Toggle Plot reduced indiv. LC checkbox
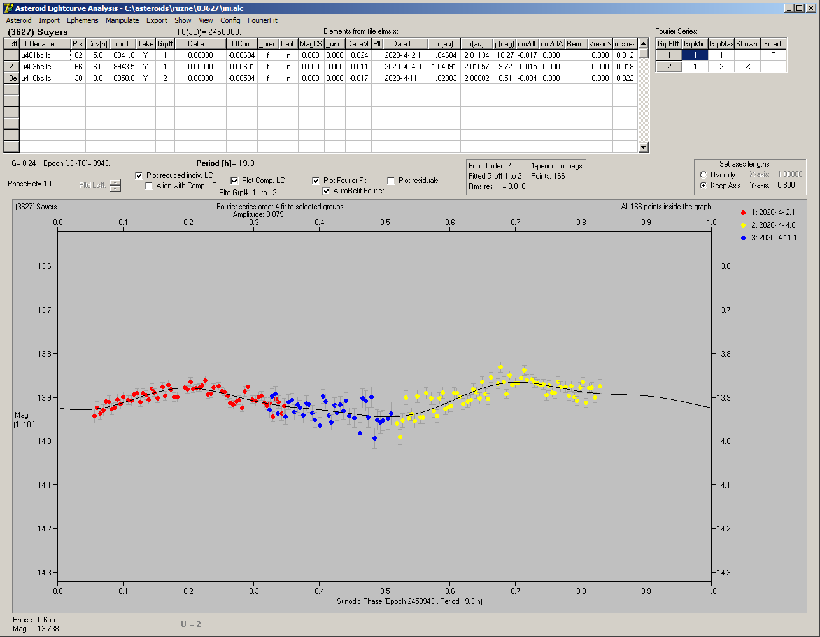The height and width of the screenshot is (637, 820). pos(139,175)
